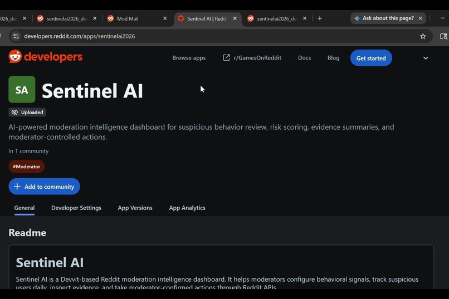Close the leftmost partially visible tab
Viewport: 449px width, 299px height.
25,18
